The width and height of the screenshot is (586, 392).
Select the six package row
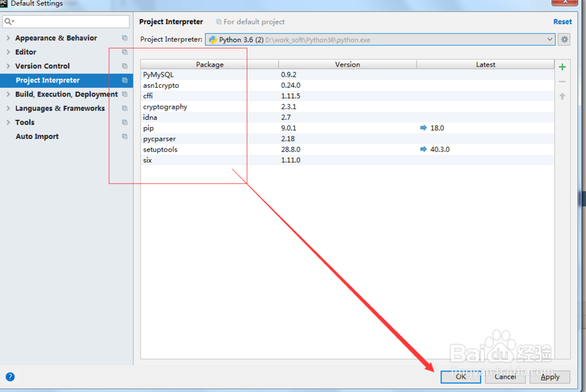pos(347,160)
